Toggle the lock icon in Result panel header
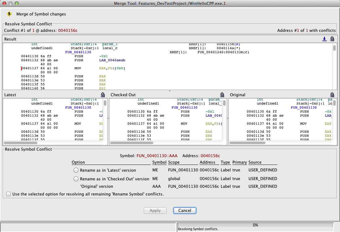The image size is (340, 232). tap(332, 39)
